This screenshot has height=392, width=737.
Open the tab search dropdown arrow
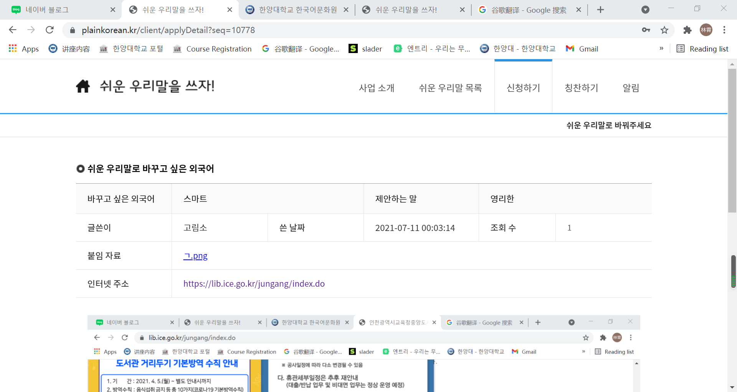point(645,10)
